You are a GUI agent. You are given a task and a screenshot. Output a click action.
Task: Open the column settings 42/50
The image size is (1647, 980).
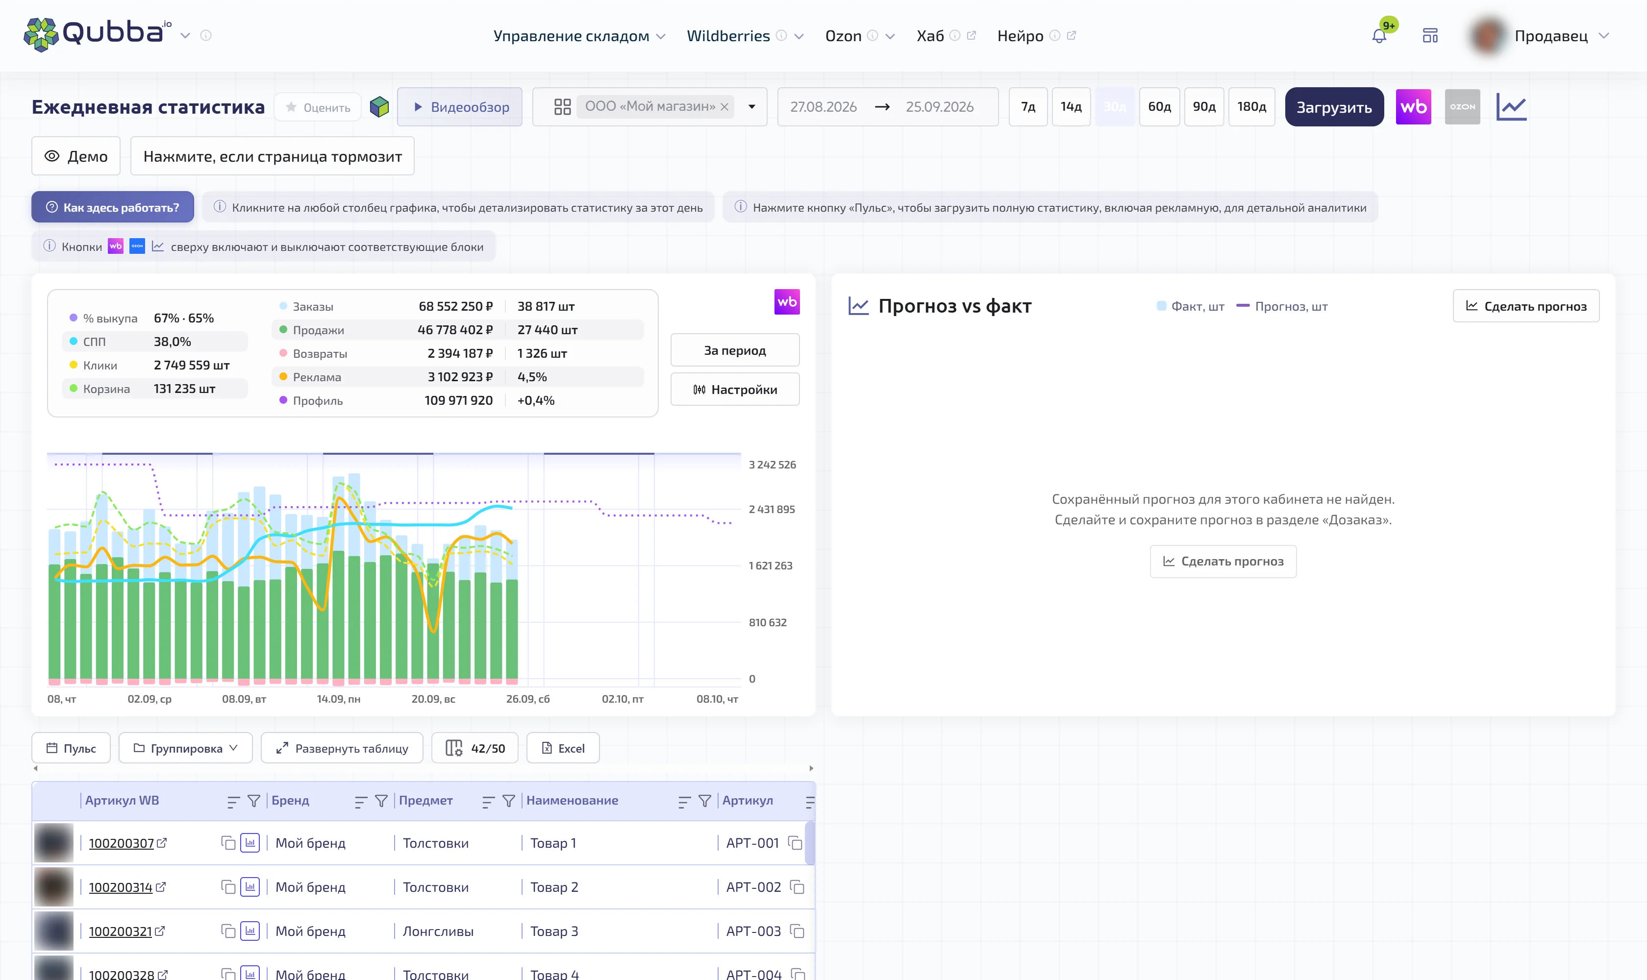475,748
